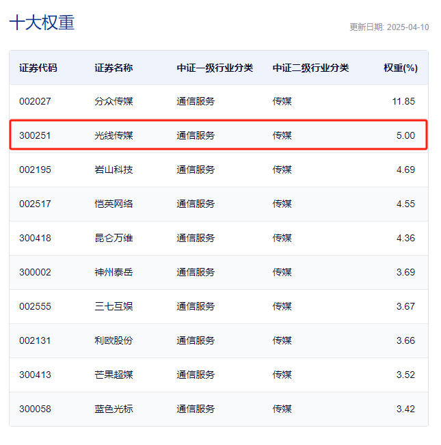Select stock code 300418
This screenshot has height=445, width=441.
(35, 238)
